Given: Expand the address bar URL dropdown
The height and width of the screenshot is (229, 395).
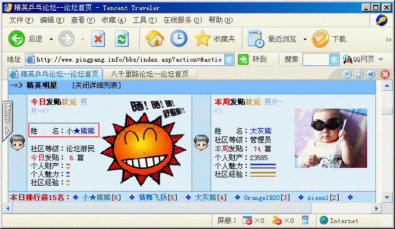Looking at the screenshot, I should 229,59.
